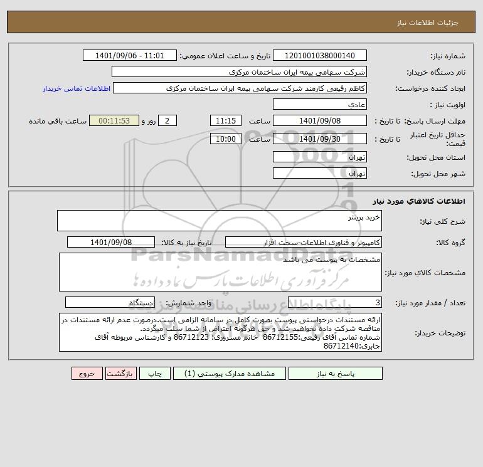Click the announcement date field 1401/09/06 - 11:01
Image resolution: width=483 pixels, height=467 pixels.
coord(130,55)
